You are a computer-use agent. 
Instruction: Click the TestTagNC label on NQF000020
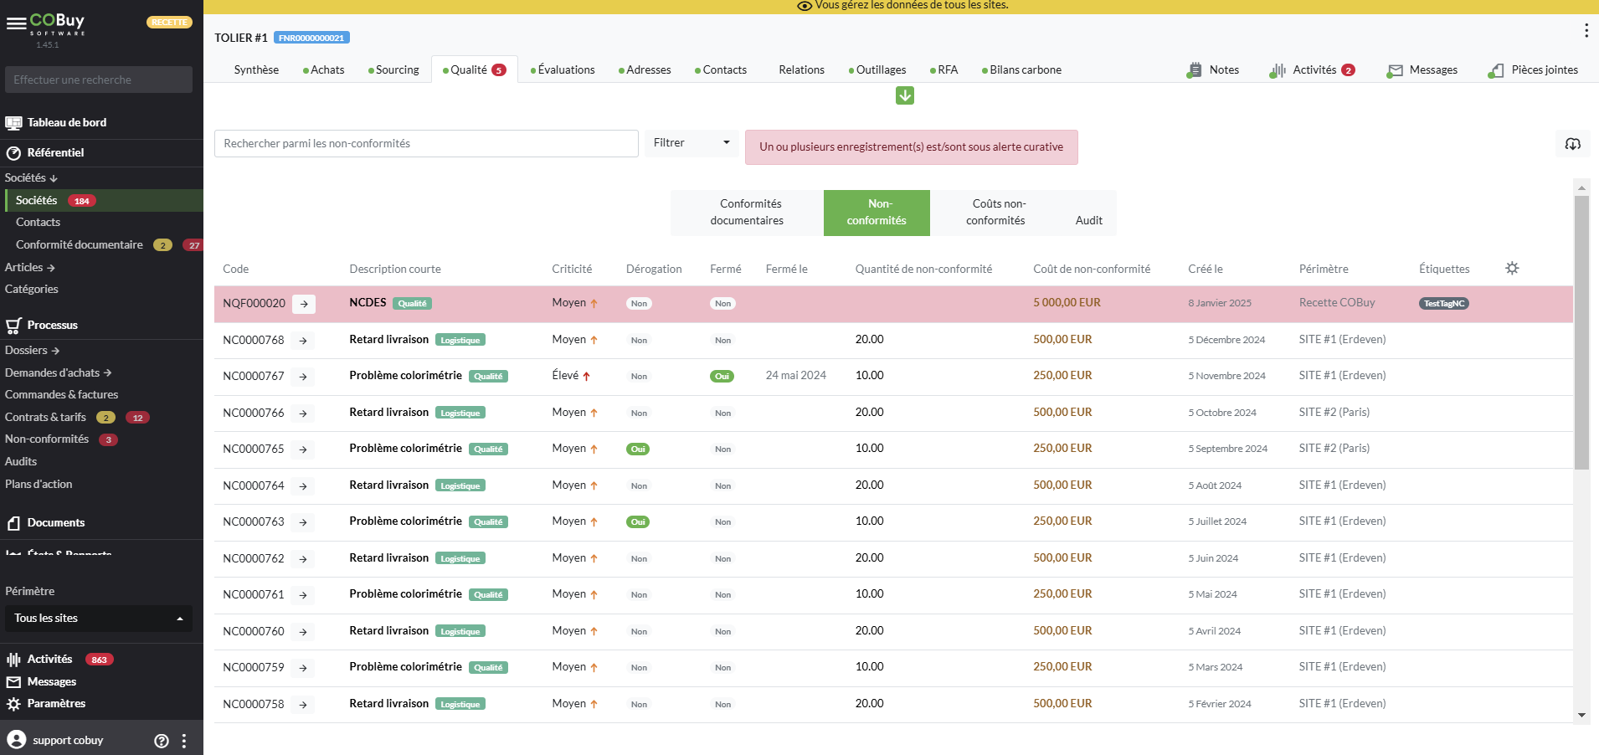click(x=1444, y=304)
